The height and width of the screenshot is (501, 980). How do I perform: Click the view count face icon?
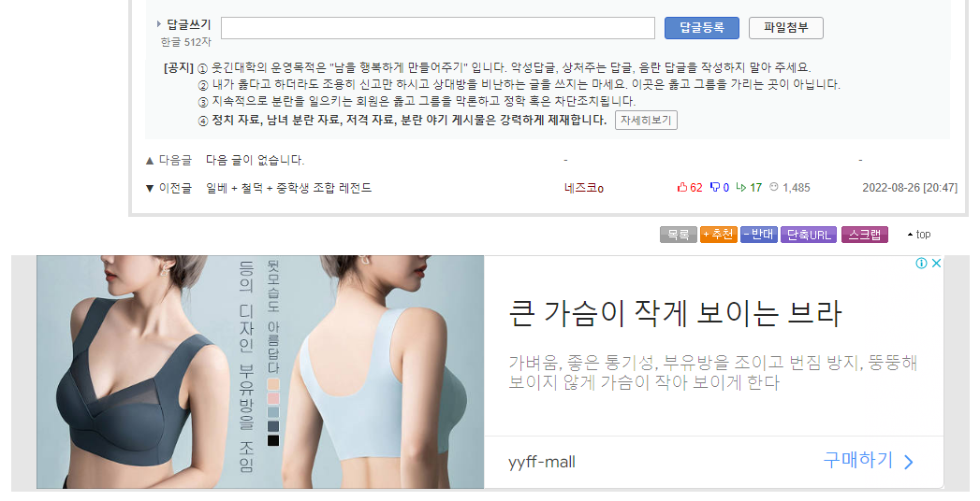click(x=774, y=187)
